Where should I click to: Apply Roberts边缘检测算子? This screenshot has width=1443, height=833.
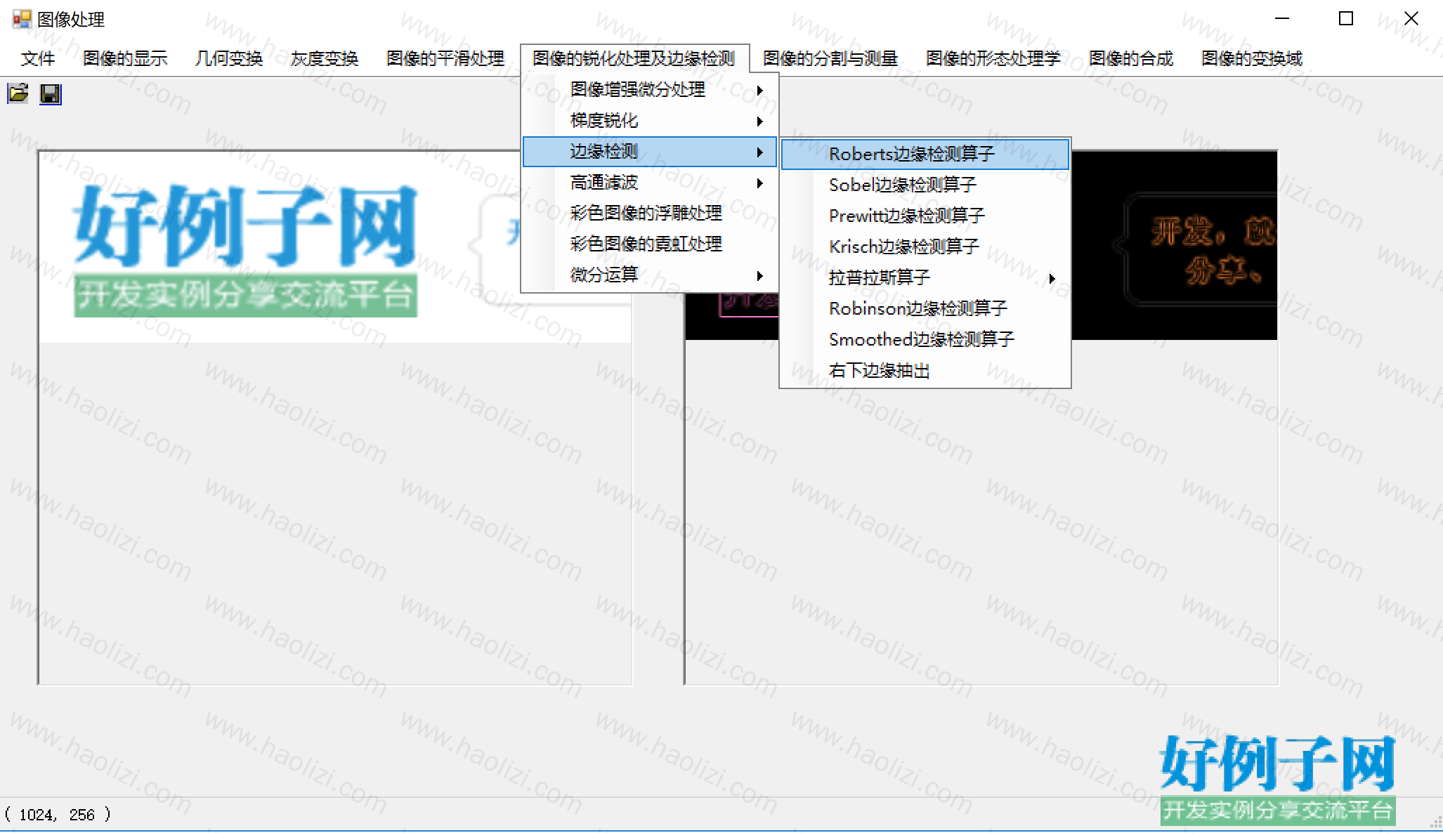[925, 155]
